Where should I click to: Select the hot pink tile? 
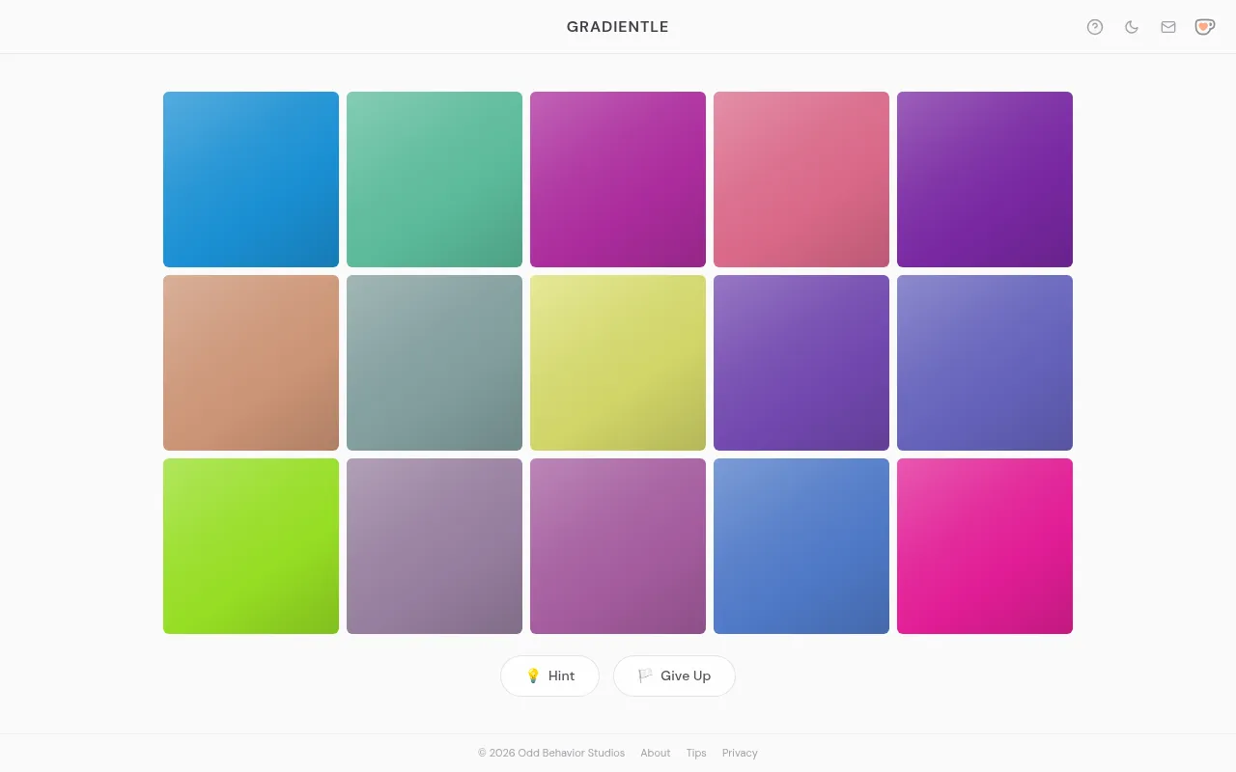tap(985, 546)
